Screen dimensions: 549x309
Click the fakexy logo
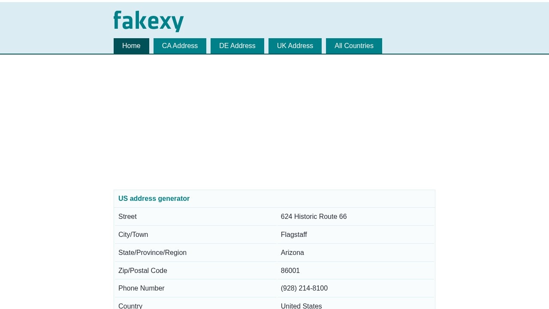(148, 20)
